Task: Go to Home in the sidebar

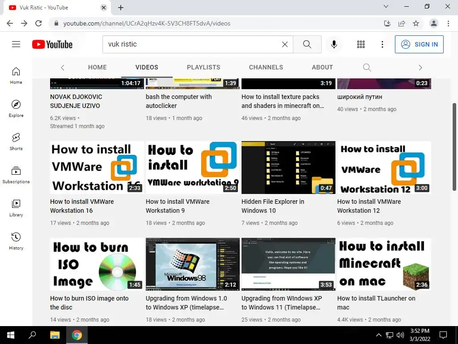Action: coord(16,76)
